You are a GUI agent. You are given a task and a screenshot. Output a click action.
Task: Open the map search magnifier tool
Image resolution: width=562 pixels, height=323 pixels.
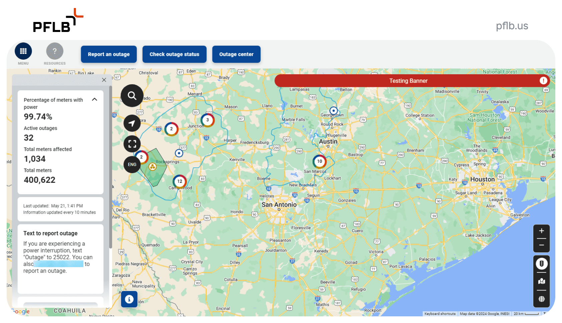click(132, 96)
